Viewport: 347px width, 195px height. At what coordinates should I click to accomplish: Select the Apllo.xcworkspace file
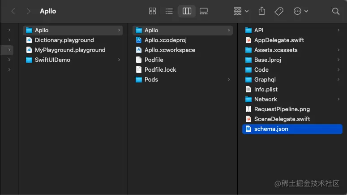[170, 50]
